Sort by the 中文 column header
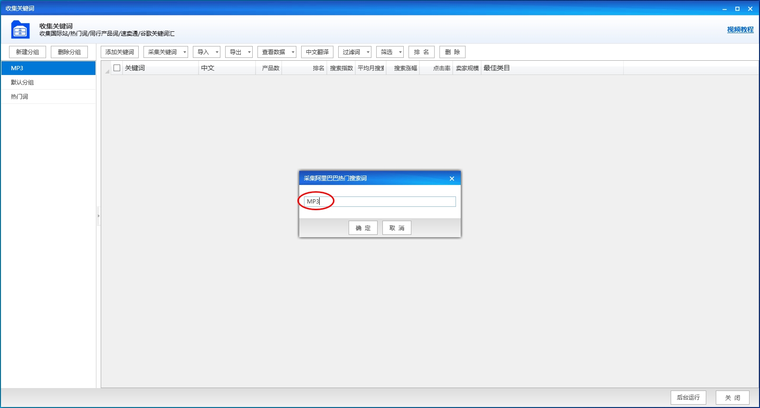The height and width of the screenshot is (408, 760). coord(227,68)
